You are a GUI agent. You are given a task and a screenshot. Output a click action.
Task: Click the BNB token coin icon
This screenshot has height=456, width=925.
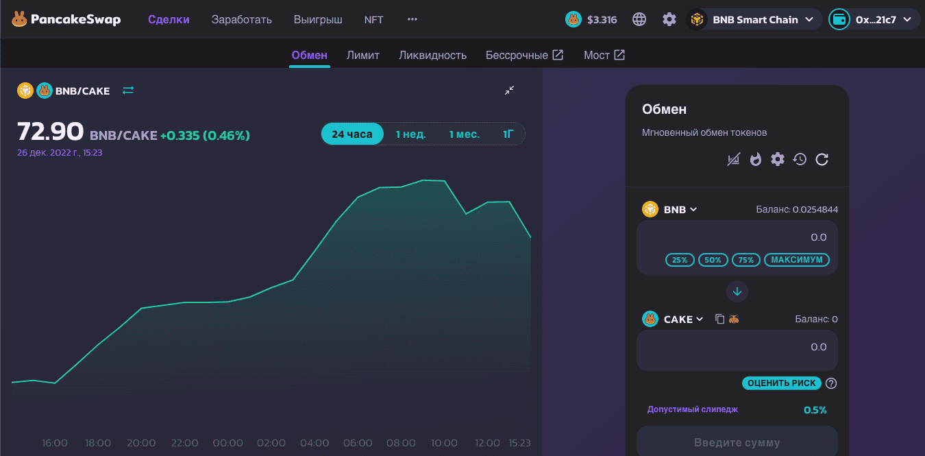(650, 209)
